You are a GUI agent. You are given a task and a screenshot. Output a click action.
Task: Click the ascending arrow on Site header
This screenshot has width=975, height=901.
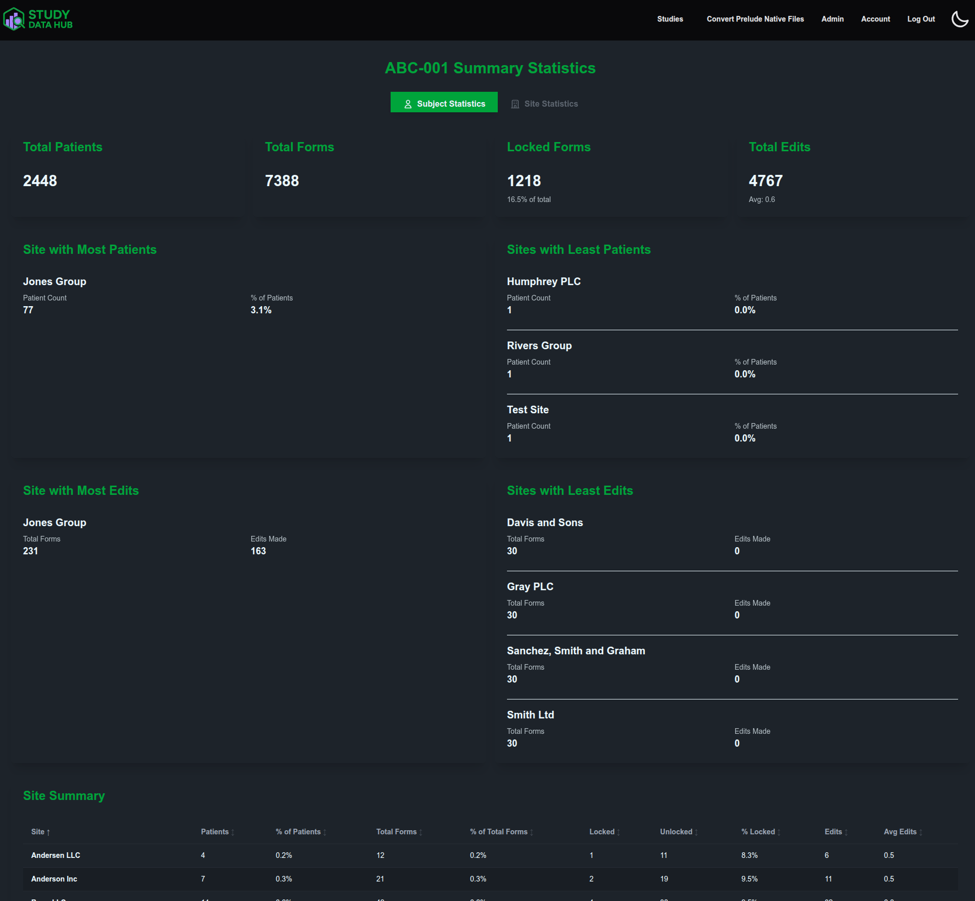pos(49,832)
